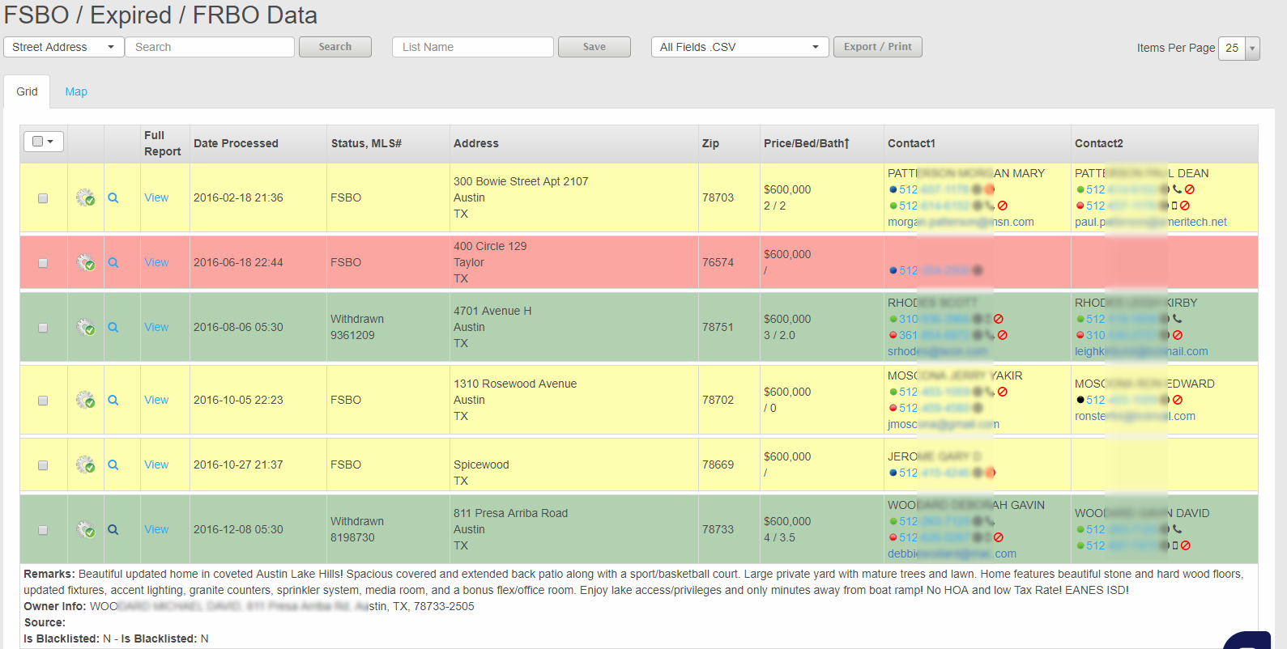Open the Street Address search field dropdown
Image resolution: width=1287 pixels, height=649 pixels.
64,47
